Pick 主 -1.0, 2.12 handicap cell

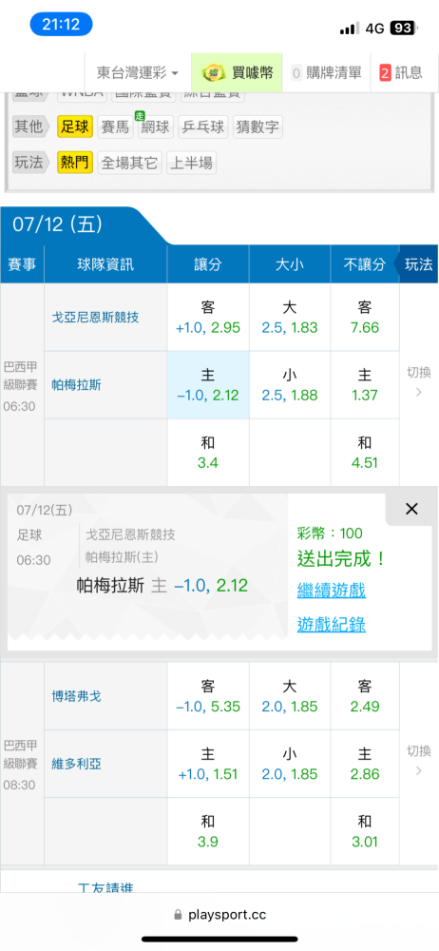(x=208, y=385)
